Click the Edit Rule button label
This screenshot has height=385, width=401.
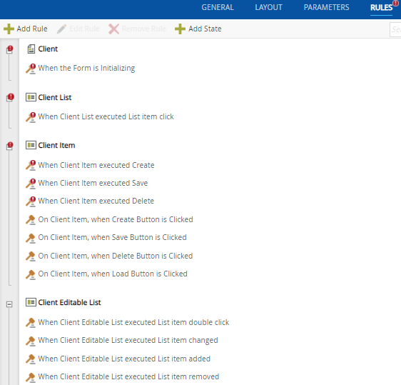point(84,29)
